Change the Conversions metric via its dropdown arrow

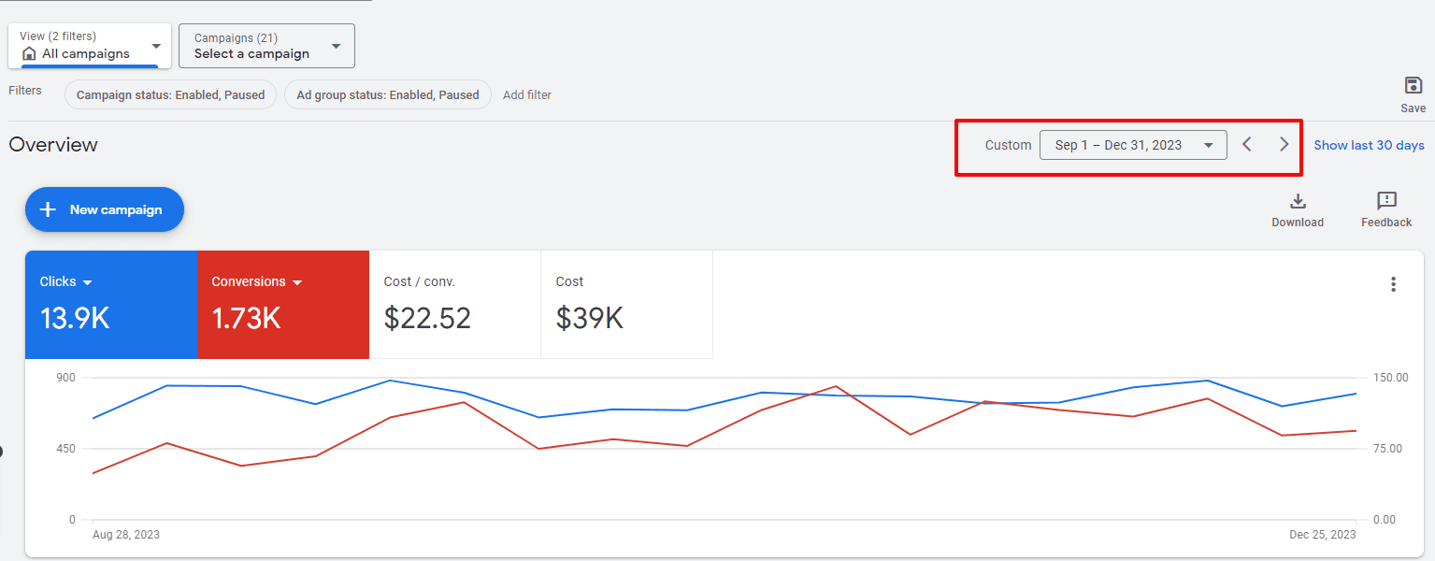(297, 282)
